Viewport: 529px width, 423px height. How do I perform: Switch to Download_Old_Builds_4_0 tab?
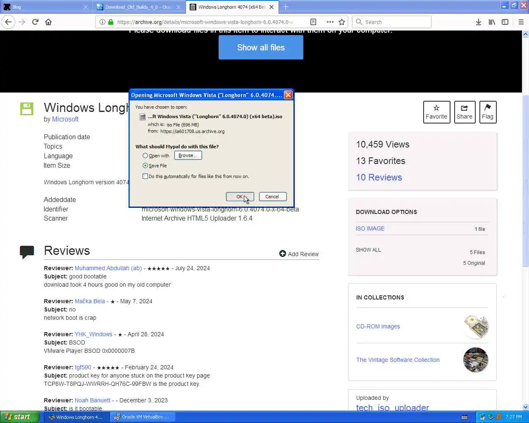[x=138, y=7]
